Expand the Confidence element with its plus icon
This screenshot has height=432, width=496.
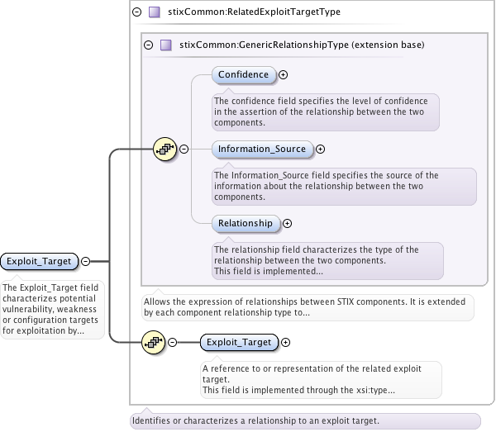284,74
